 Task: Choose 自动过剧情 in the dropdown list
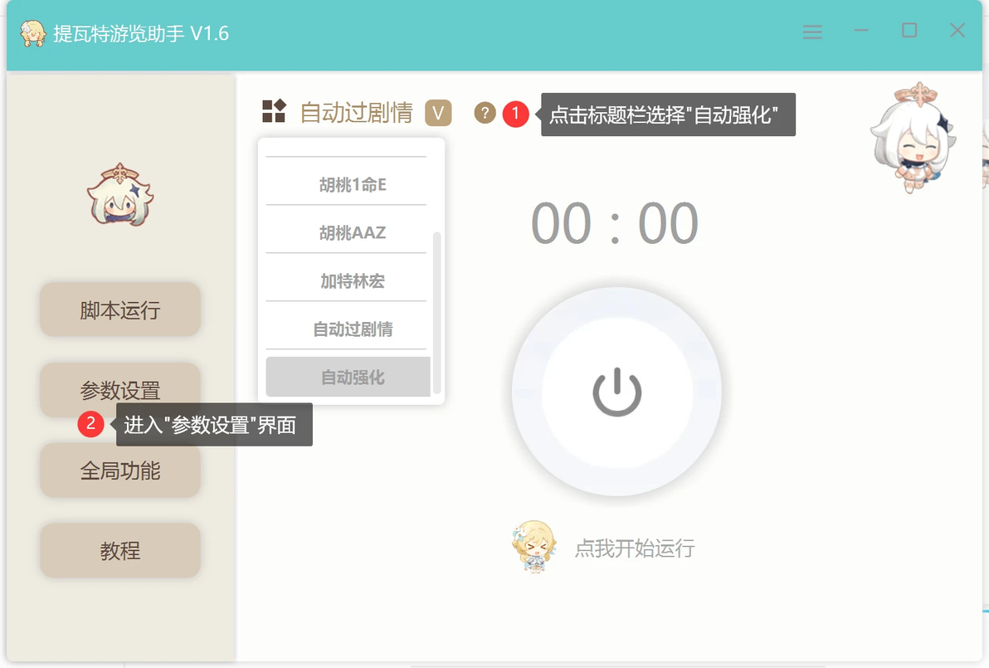[x=353, y=329]
